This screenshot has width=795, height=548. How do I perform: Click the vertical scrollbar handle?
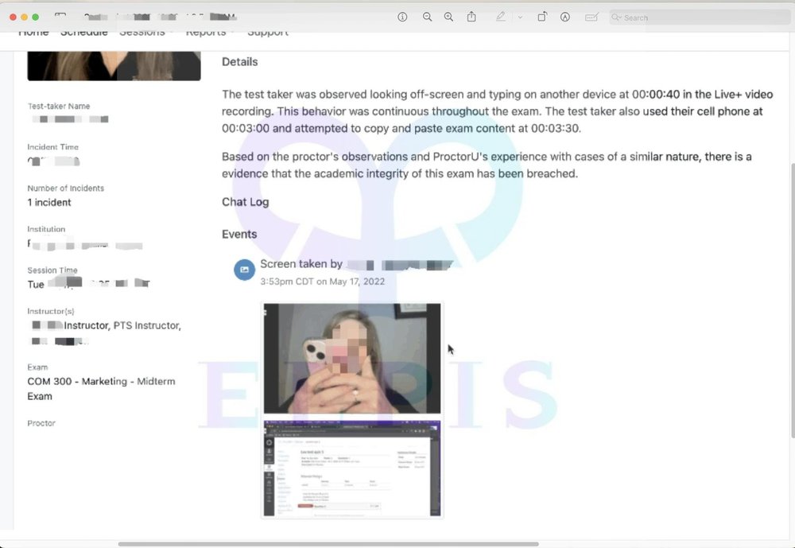click(793, 301)
